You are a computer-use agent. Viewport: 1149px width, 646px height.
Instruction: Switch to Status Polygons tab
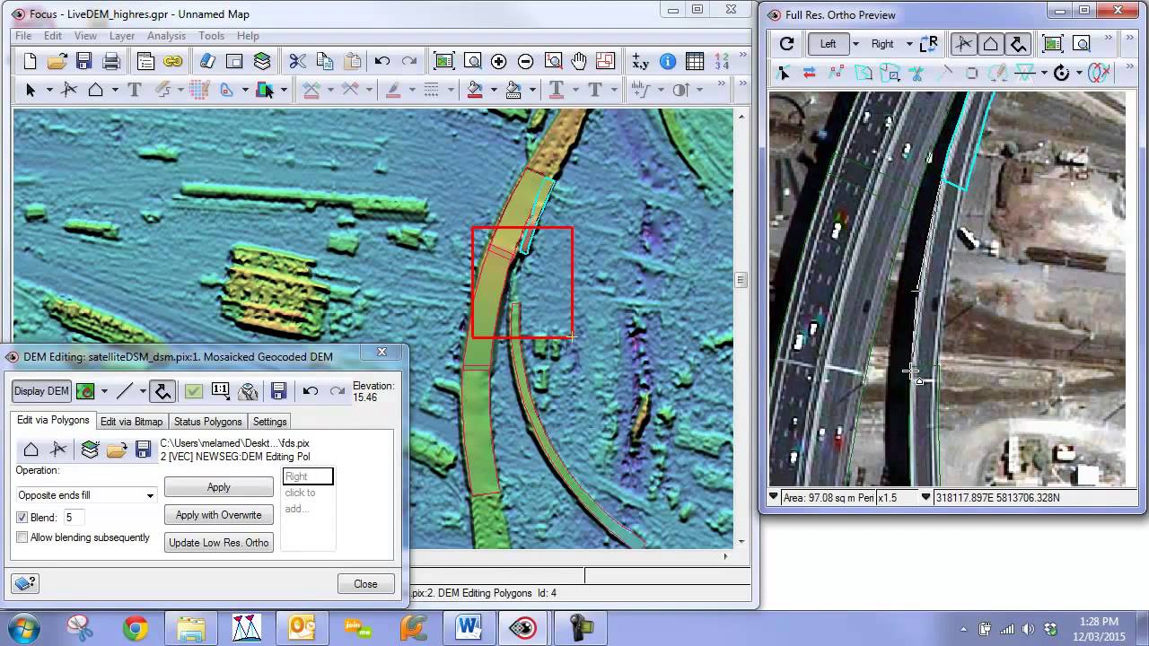point(208,422)
